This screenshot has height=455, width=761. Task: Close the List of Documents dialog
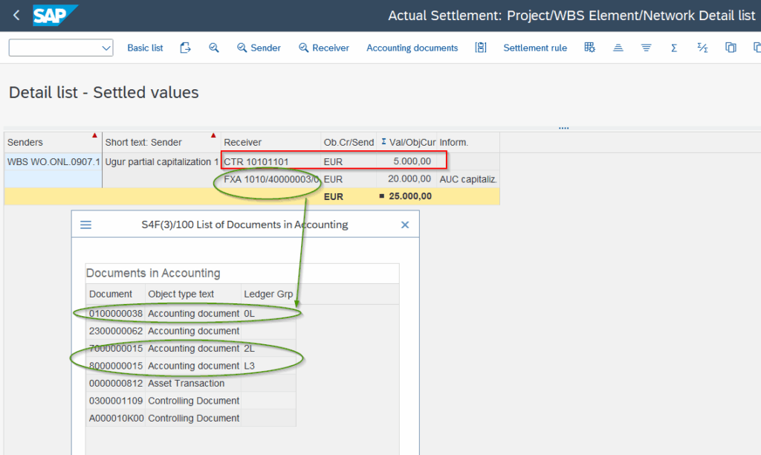click(405, 225)
